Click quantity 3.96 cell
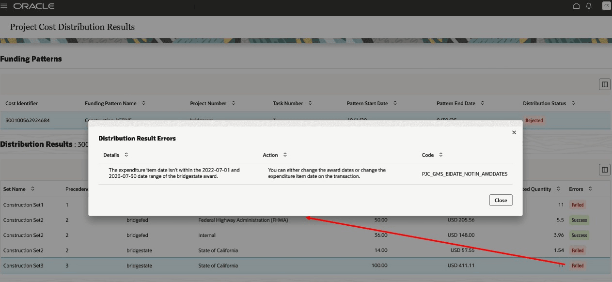This screenshot has height=282, width=612. (x=558, y=235)
